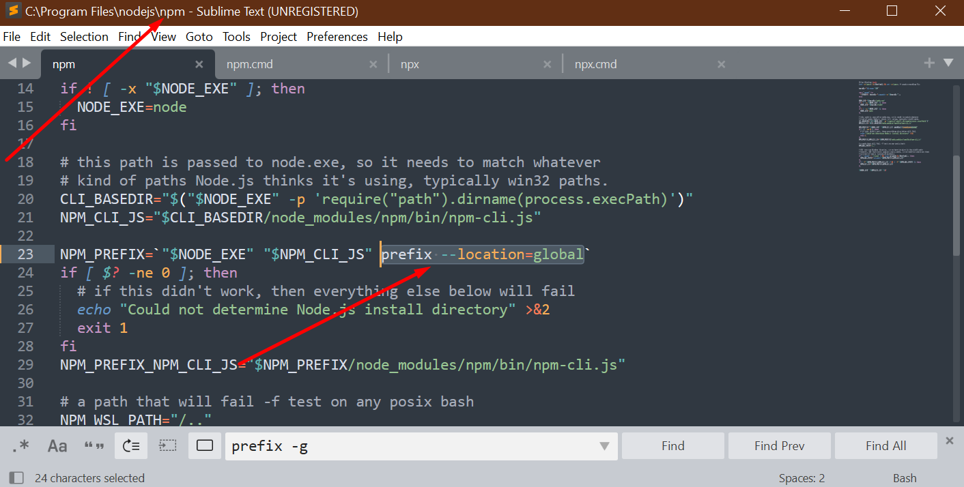Image resolution: width=964 pixels, height=487 pixels.
Task: Toggle in-selection search option
Action: click(168, 445)
